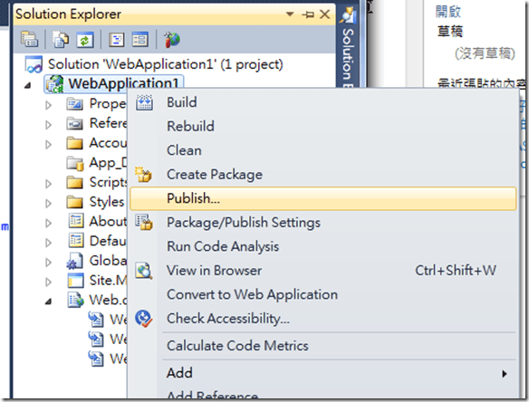Choose View in Browser menu item
The image size is (529, 402).
[x=322, y=271]
